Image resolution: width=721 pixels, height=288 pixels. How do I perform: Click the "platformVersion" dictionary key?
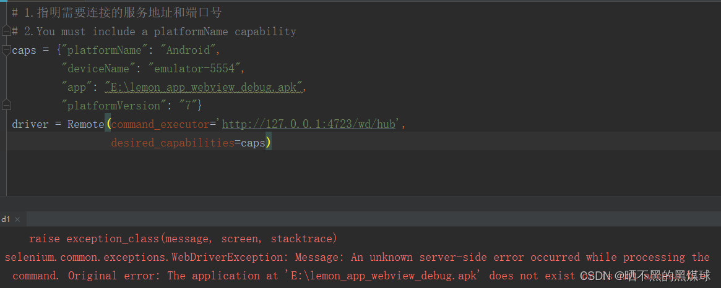pyautogui.click(x=111, y=106)
